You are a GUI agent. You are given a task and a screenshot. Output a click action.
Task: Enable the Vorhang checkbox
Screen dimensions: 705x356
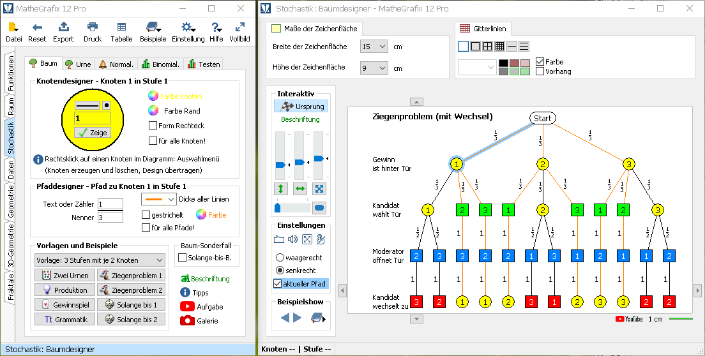540,71
